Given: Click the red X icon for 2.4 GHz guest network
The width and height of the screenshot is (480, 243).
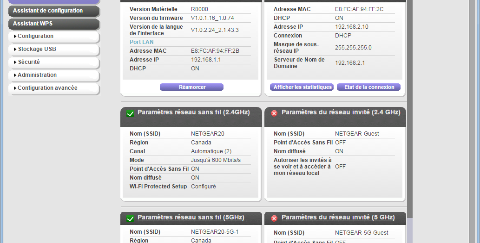Looking at the screenshot, I should tap(274, 113).
